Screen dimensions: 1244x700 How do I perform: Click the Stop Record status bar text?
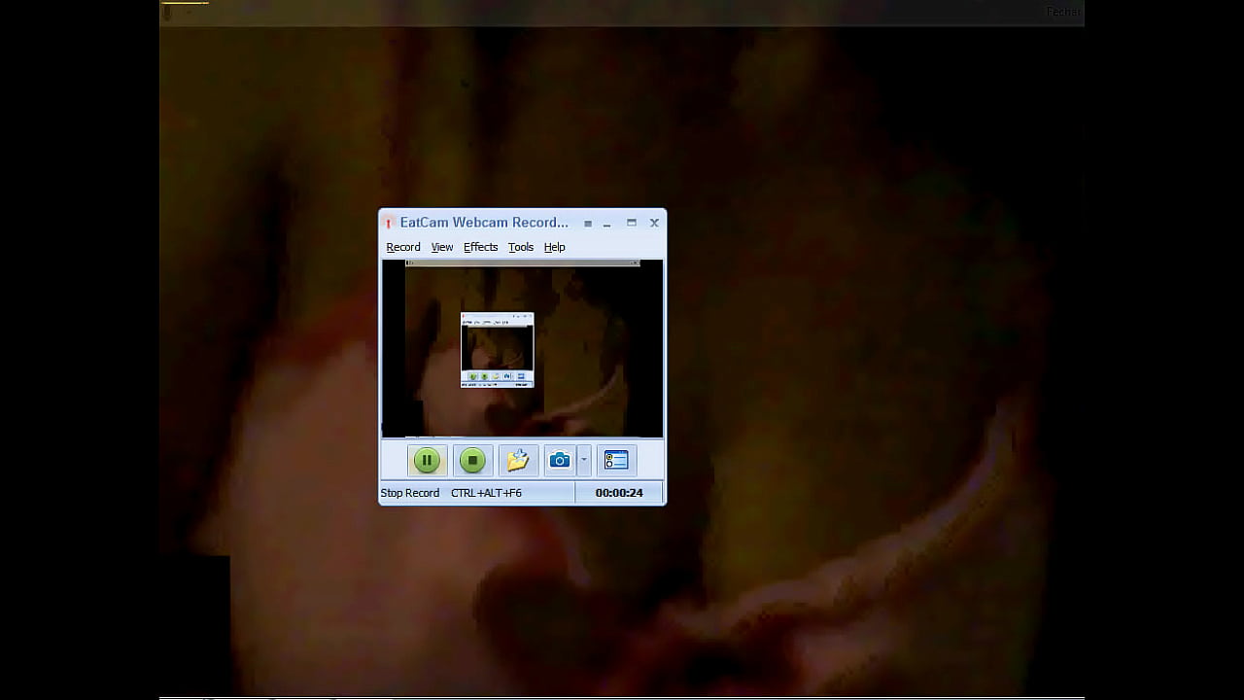(x=410, y=493)
